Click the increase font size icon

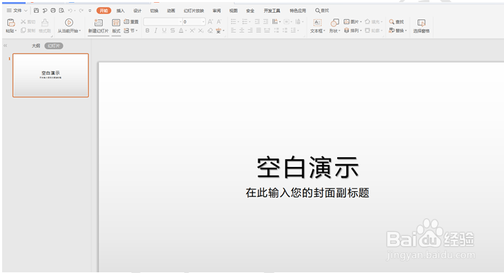click(210, 21)
